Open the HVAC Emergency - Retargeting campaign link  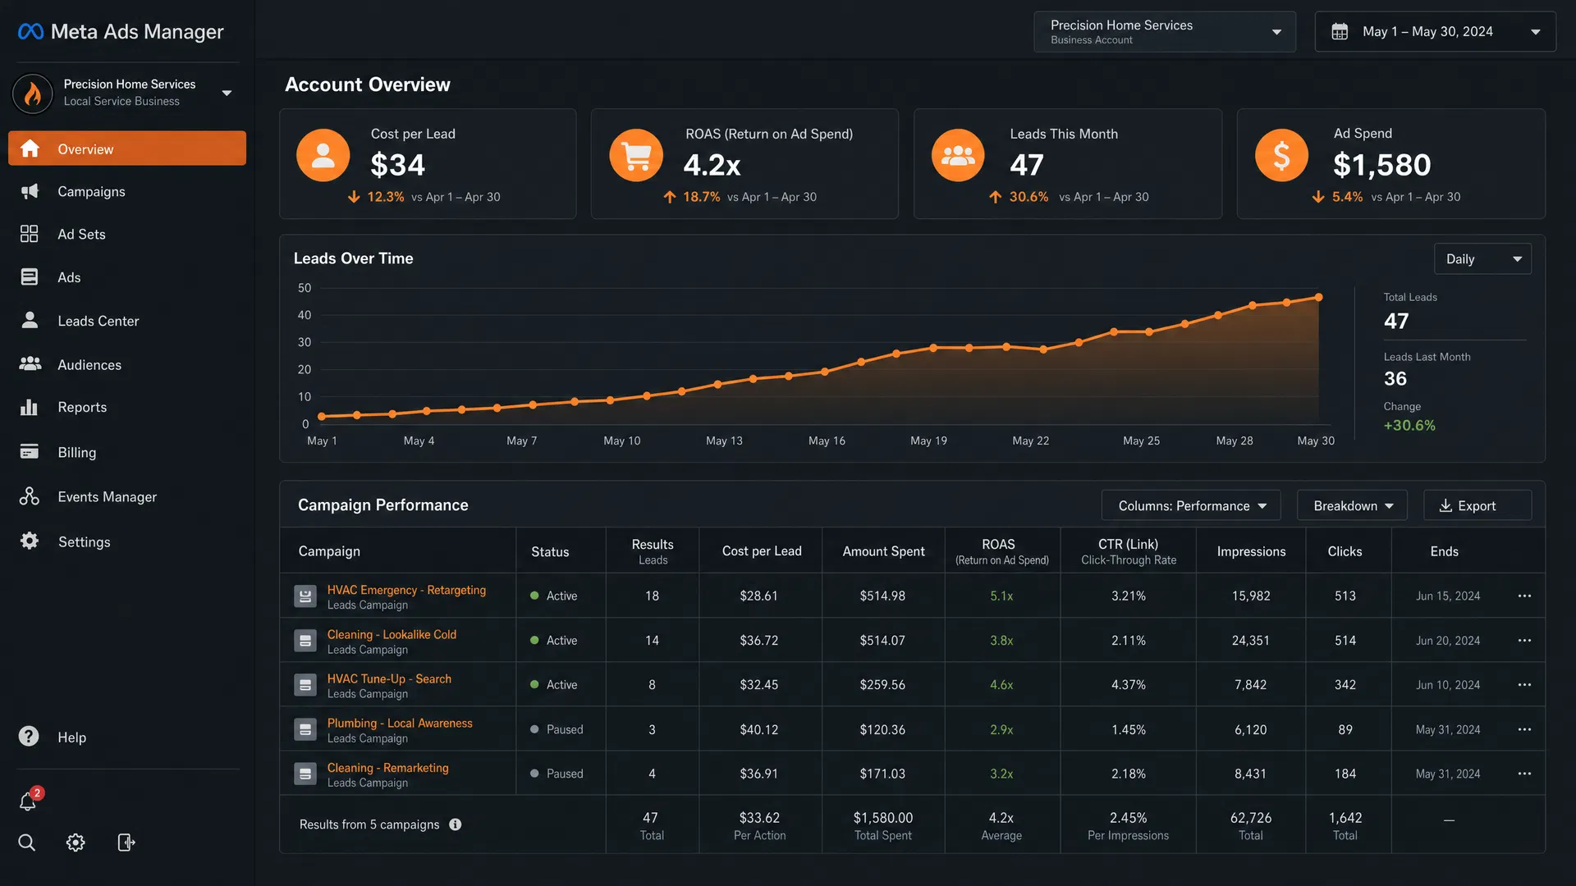[406, 590]
